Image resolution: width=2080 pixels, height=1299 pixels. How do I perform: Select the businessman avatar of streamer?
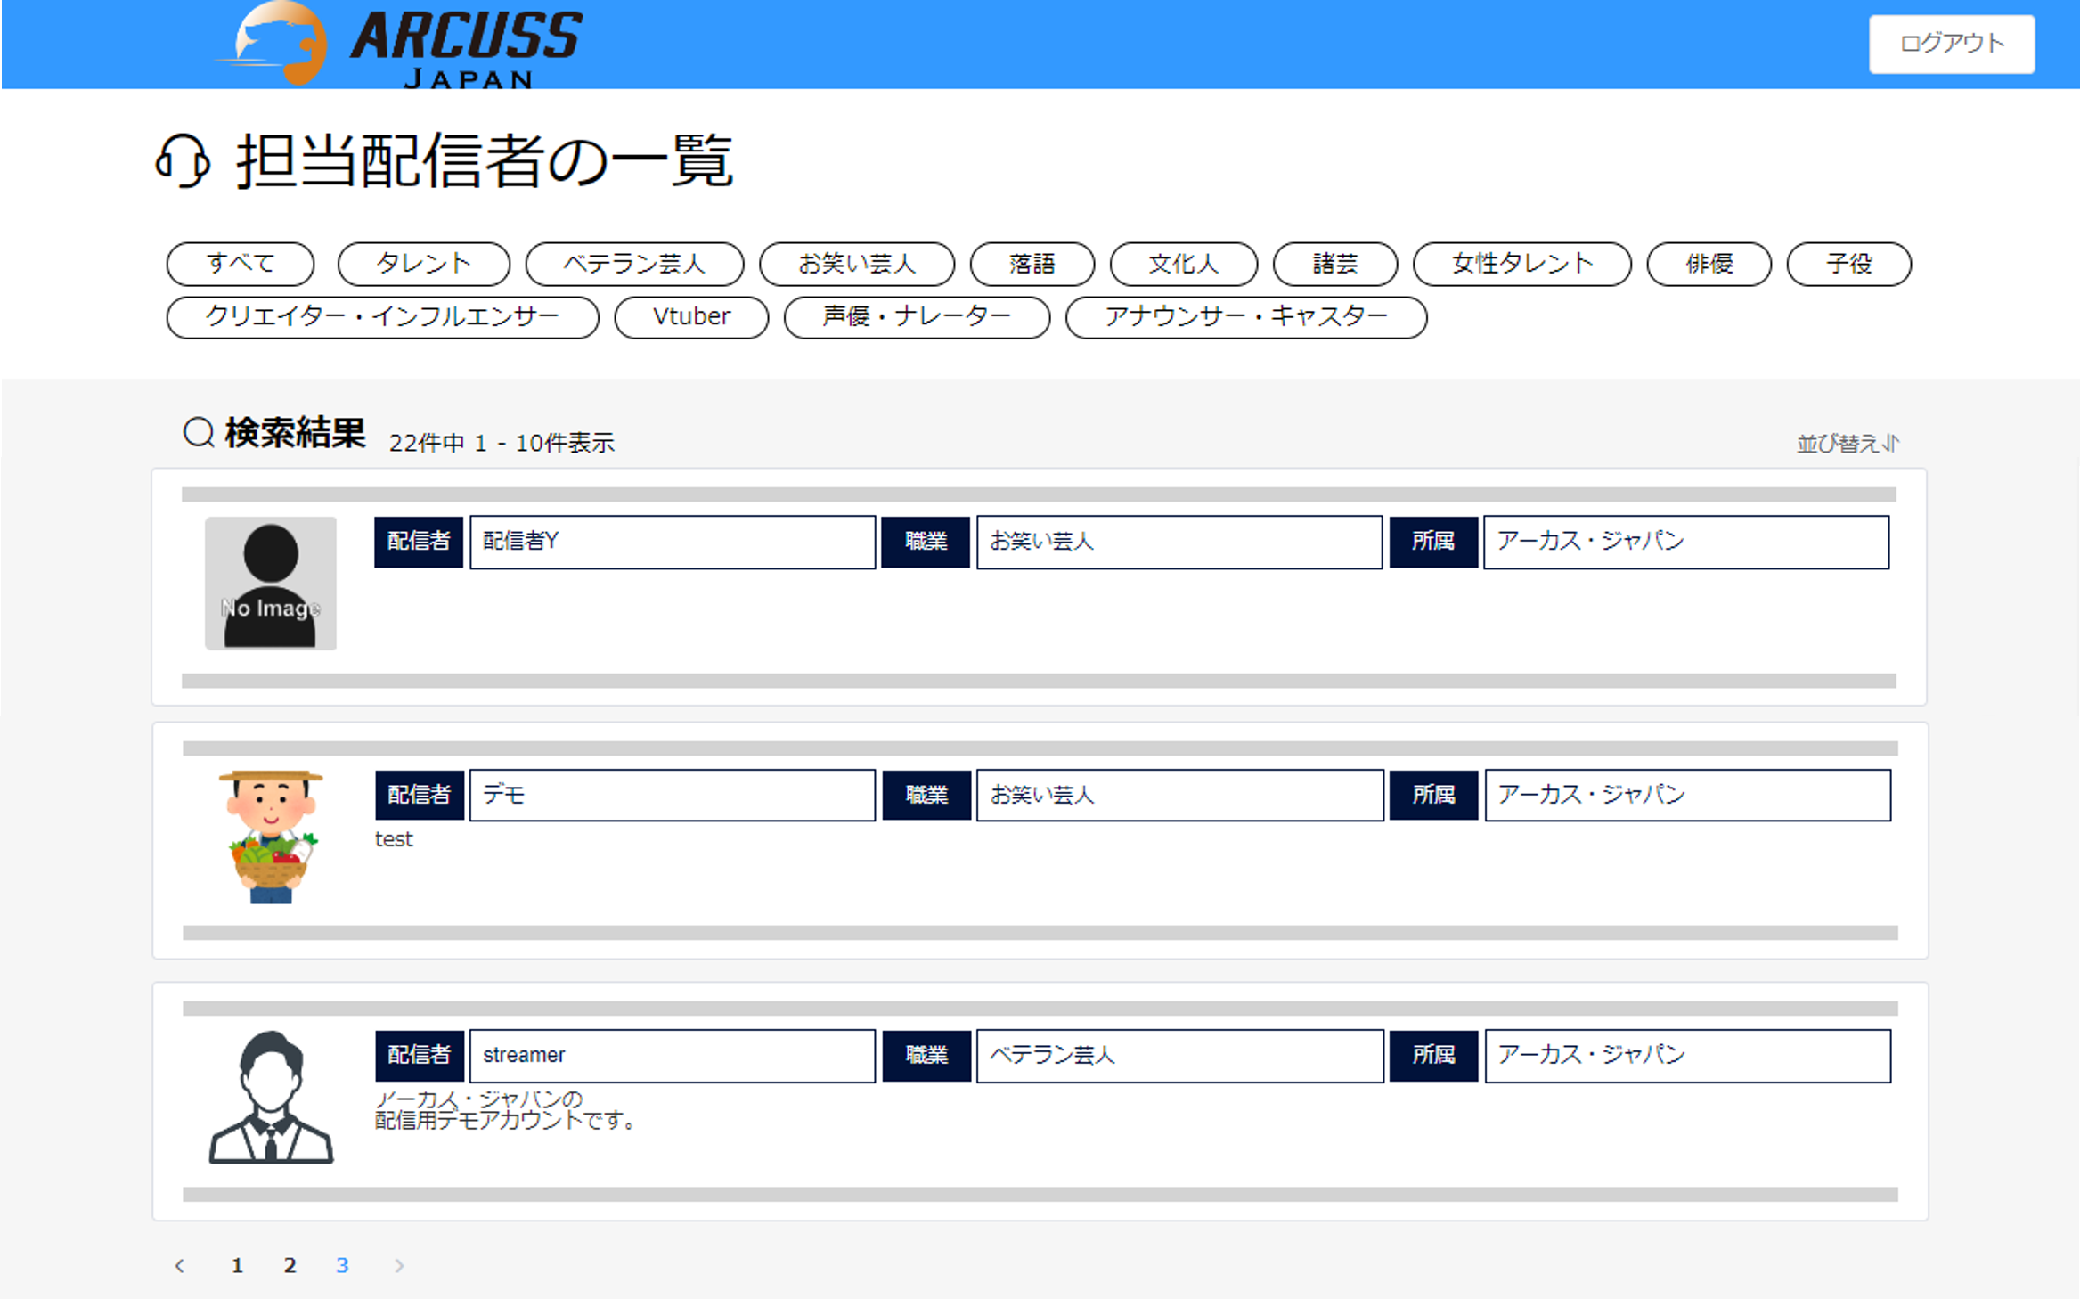coord(271,1097)
